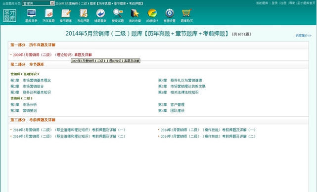
Task: Open 操作技能 考前押题及详解(二)
Action: click(x=208, y=137)
